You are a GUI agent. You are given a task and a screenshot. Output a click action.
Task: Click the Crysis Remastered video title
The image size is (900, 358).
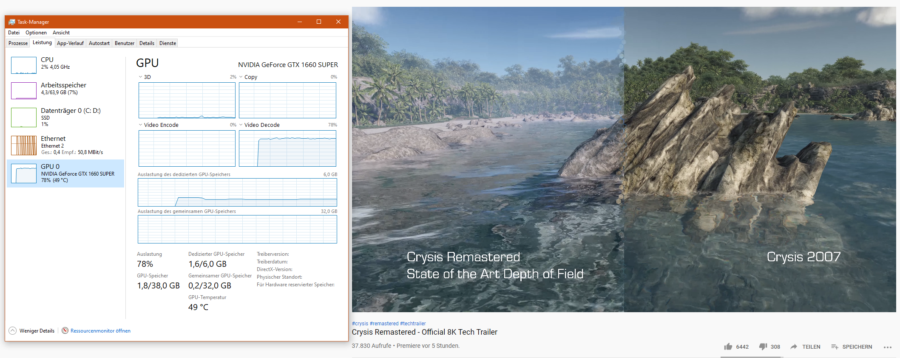(x=425, y=332)
